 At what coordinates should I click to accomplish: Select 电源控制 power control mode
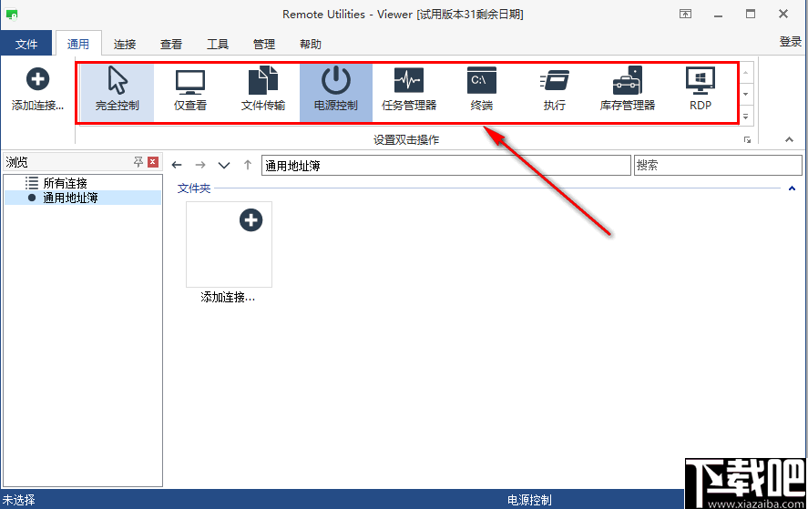(336, 92)
